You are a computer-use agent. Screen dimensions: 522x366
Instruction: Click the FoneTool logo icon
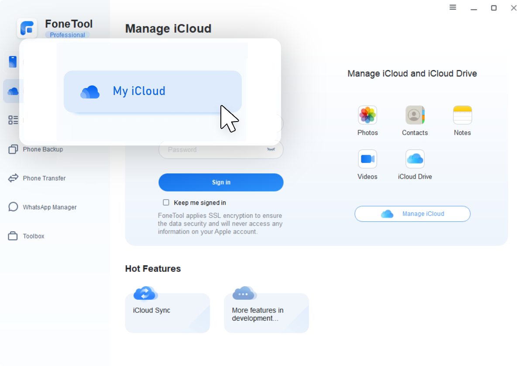[x=27, y=29]
